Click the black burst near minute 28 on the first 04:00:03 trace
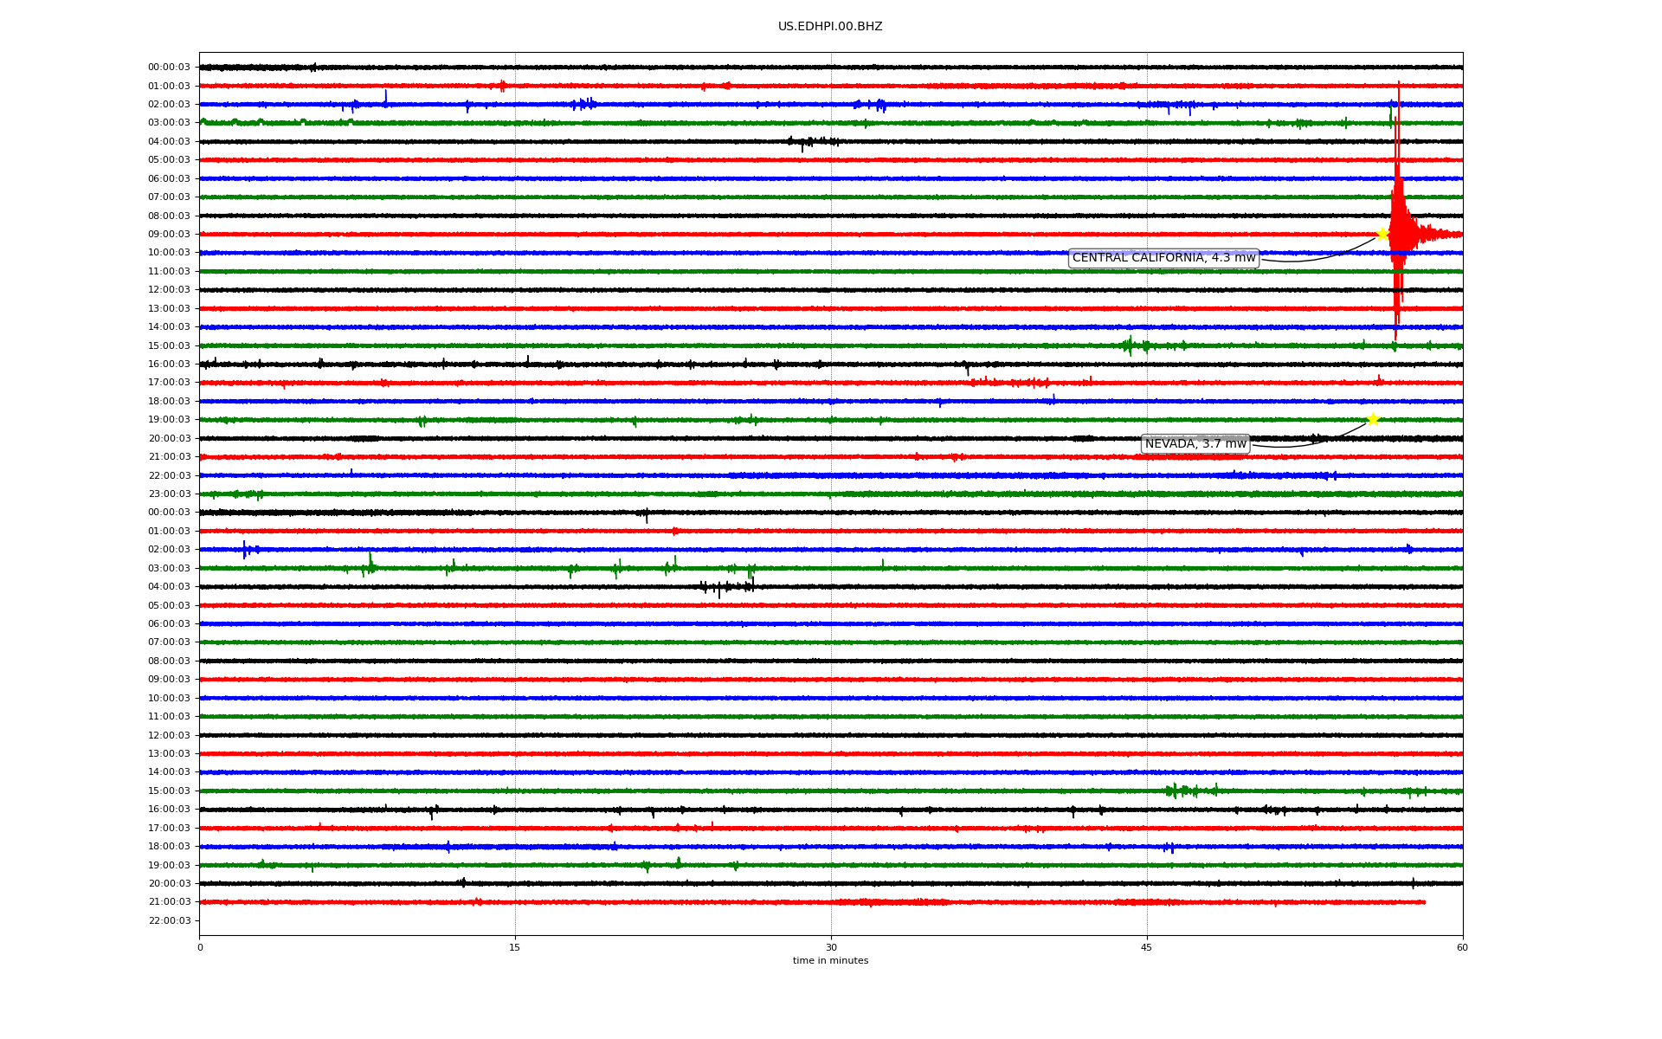 pyautogui.click(x=802, y=142)
